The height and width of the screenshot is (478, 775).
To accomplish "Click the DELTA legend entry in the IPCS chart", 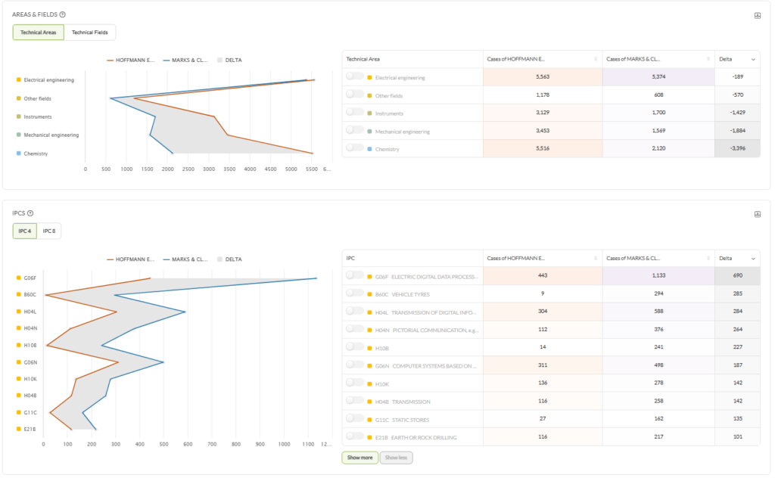I will tap(229, 259).
